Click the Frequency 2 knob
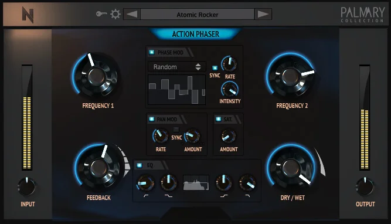 coord(291,76)
